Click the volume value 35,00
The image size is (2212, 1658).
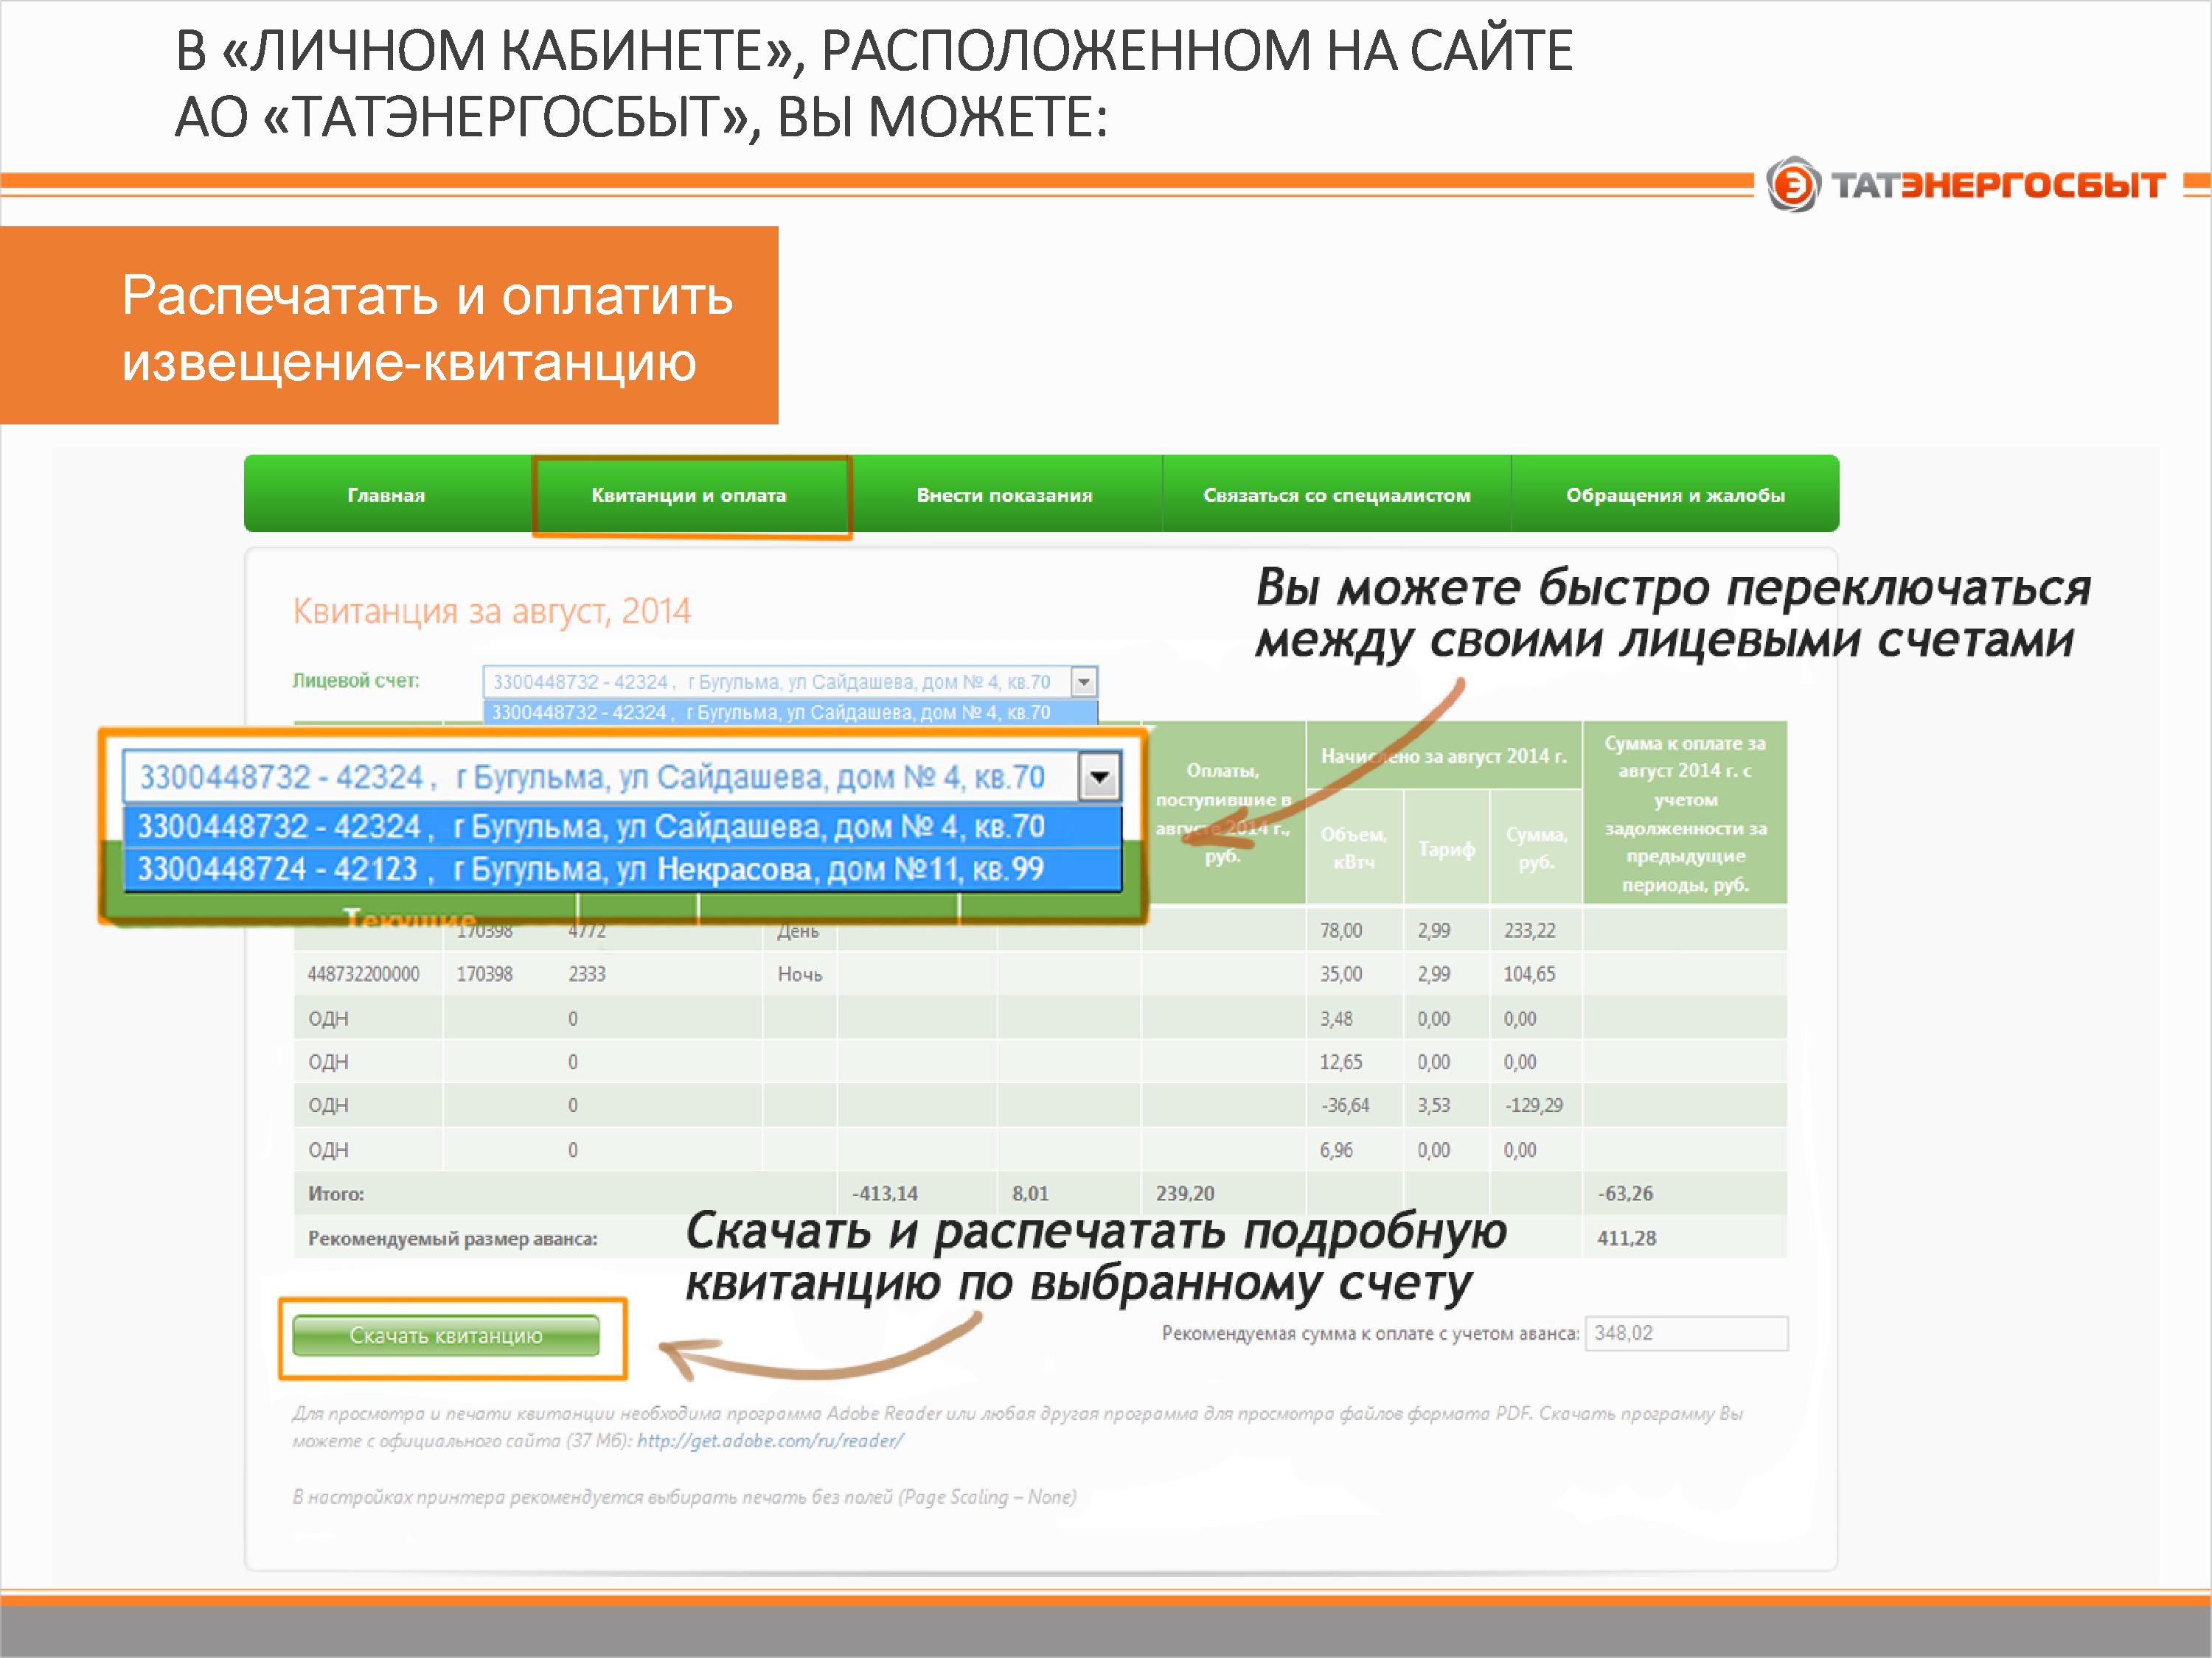coord(1341,974)
